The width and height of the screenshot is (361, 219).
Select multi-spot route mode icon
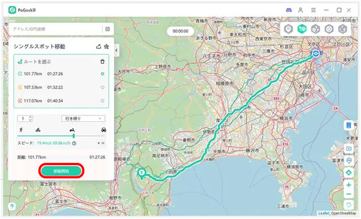point(315,29)
